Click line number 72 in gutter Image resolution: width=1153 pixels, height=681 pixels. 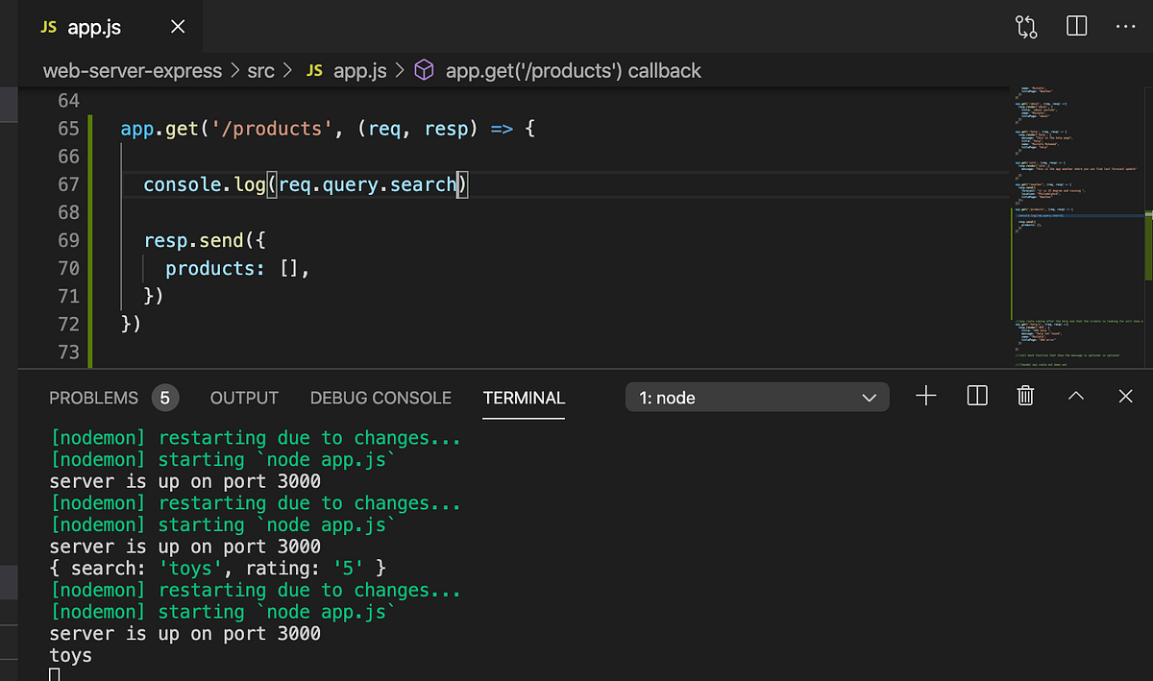(x=68, y=324)
